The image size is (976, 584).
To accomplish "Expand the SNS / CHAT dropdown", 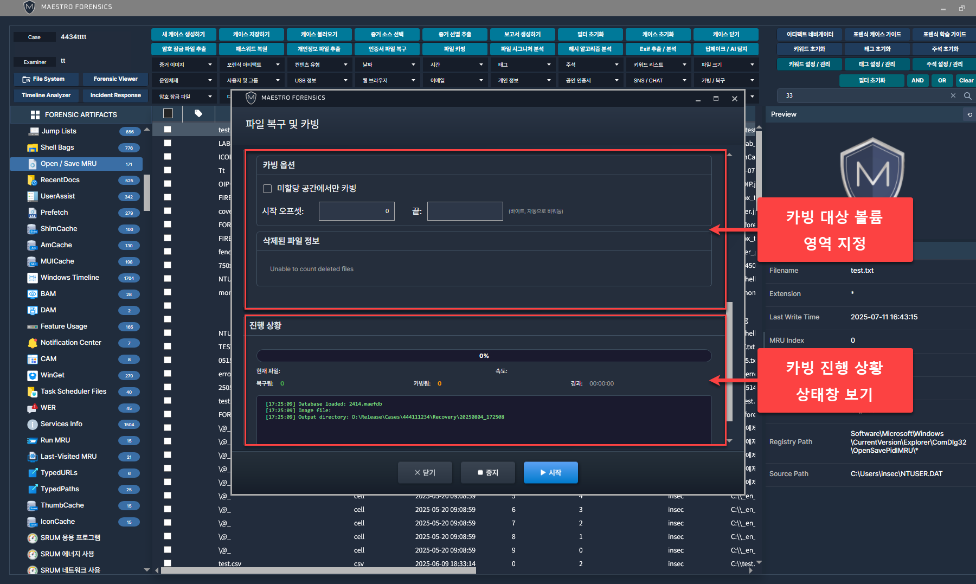I will tap(659, 80).
